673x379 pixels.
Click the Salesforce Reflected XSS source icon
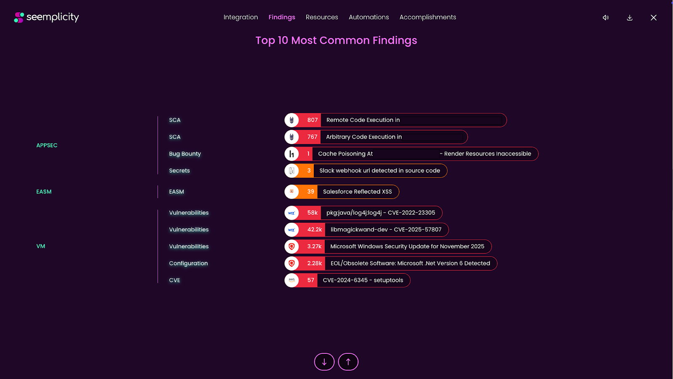click(x=291, y=192)
